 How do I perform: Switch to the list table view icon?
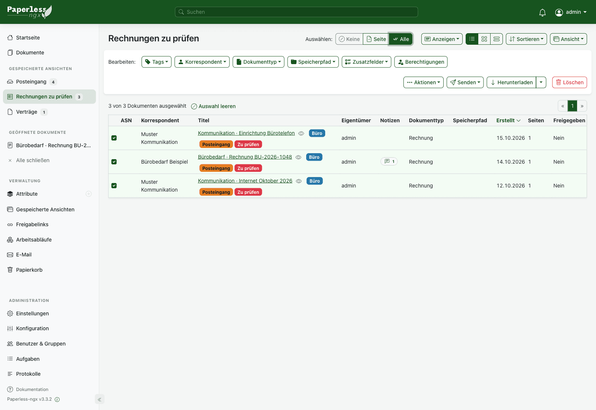[472, 39]
